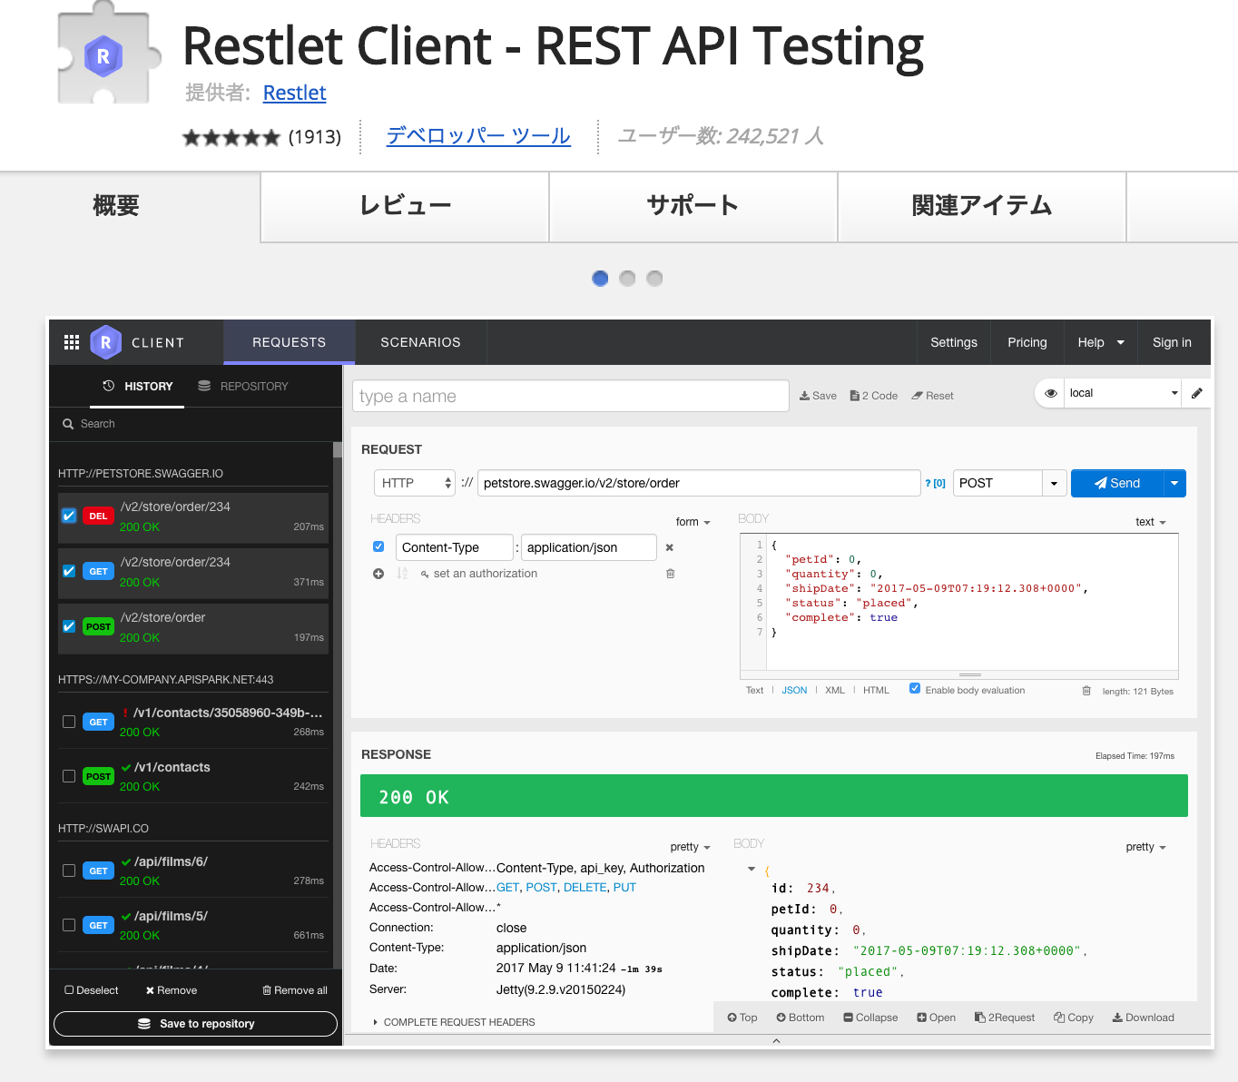Switch to the SCENARIOS tab
Image resolution: width=1238 pixels, height=1082 pixels.
pos(420,342)
